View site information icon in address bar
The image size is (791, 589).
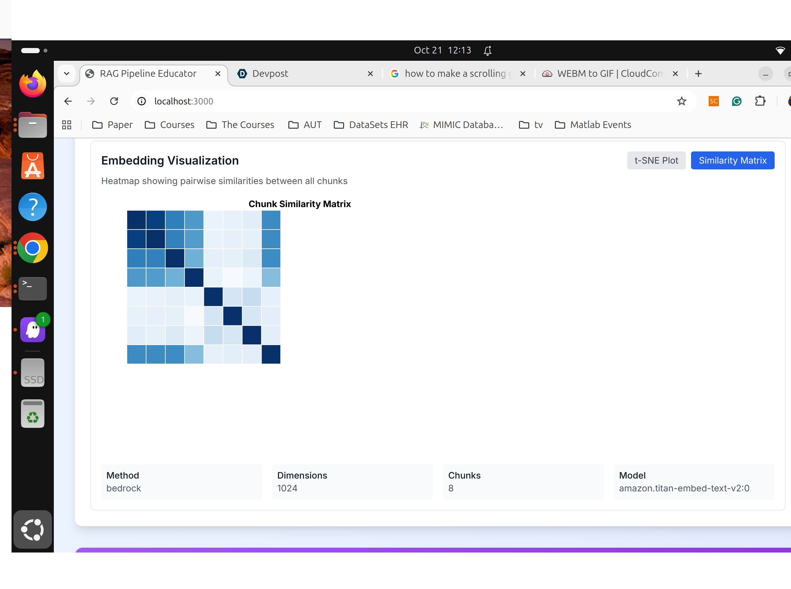142,101
